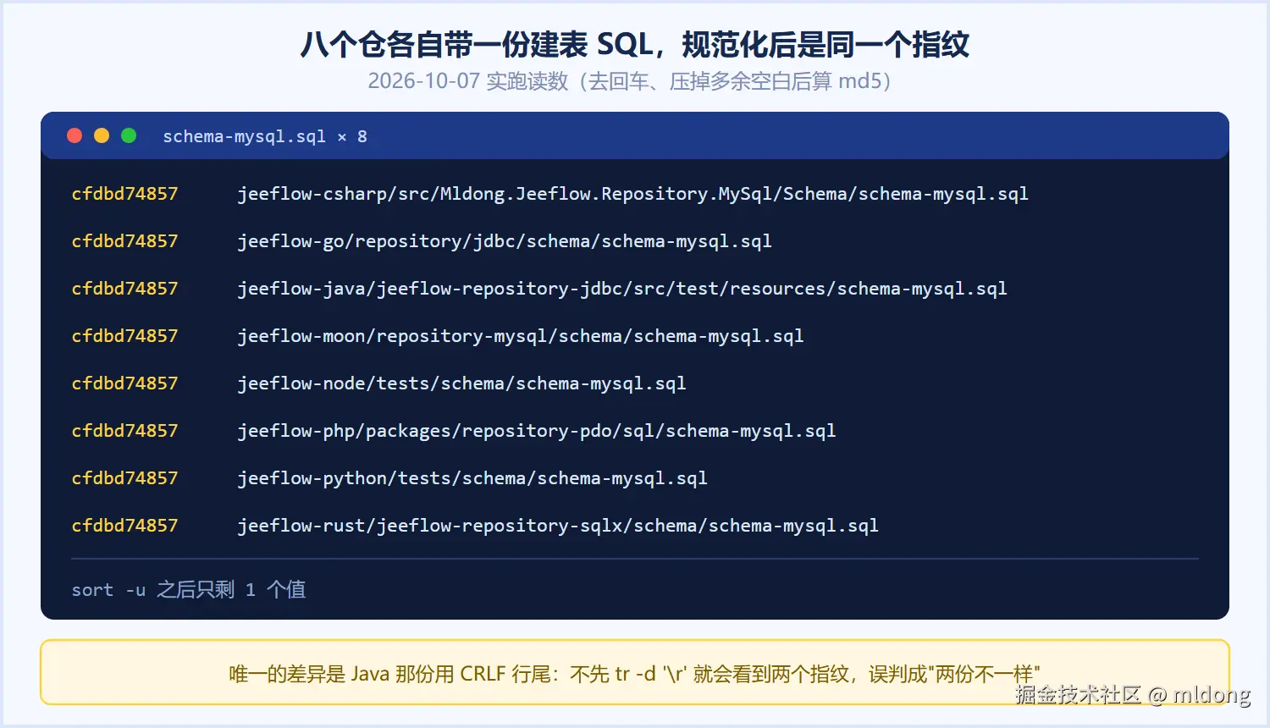Select the cfdbd74857 hash beside the jeeflow-rust path
The image size is (1270, 728).
click(125, 526)
